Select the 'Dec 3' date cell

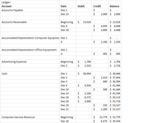pyautogui.click(x=68, y=82)
